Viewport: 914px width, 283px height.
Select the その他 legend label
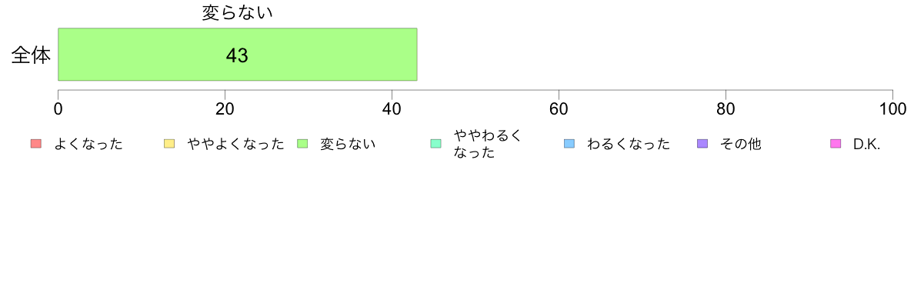pyautogui.click(x=740, y=144)
